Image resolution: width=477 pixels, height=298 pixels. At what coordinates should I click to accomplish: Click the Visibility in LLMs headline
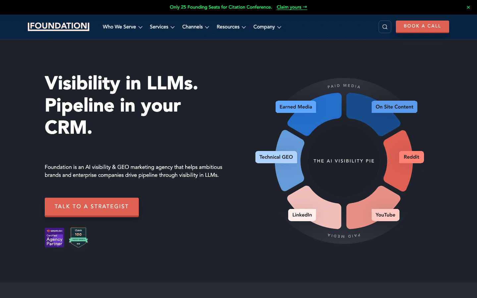(x=122, y=105)
